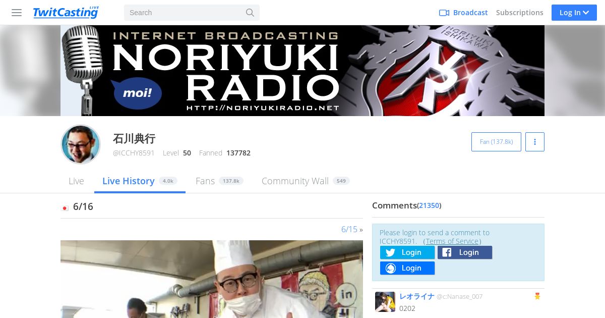This screenshot has height=318, width=605.
Task: Click the Noriyuki Radio banner
Action: (x=302, y=71)
